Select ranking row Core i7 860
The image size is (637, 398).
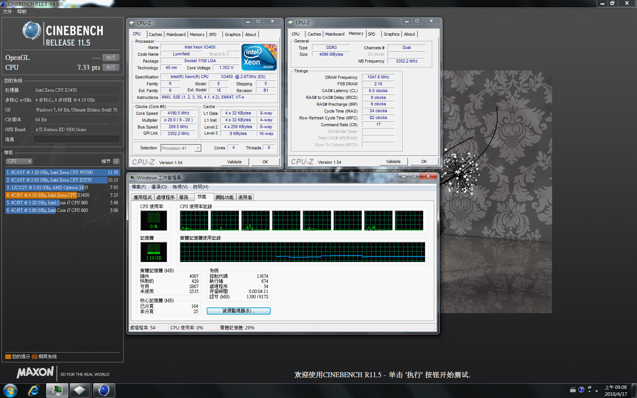pyautogui.click(x=62, y=210)
